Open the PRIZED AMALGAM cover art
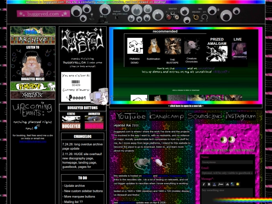 tap(217, 53)
